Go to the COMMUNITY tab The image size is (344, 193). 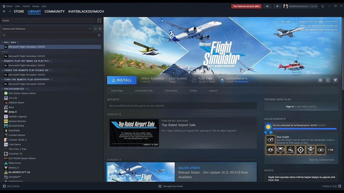click(x=55, y=12)
